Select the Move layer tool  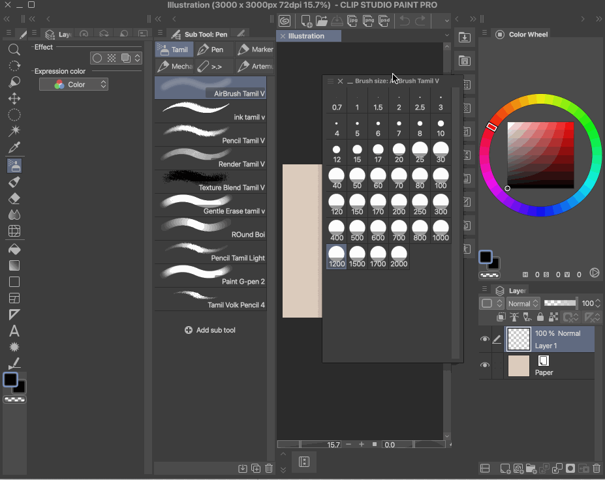[14, 98]
